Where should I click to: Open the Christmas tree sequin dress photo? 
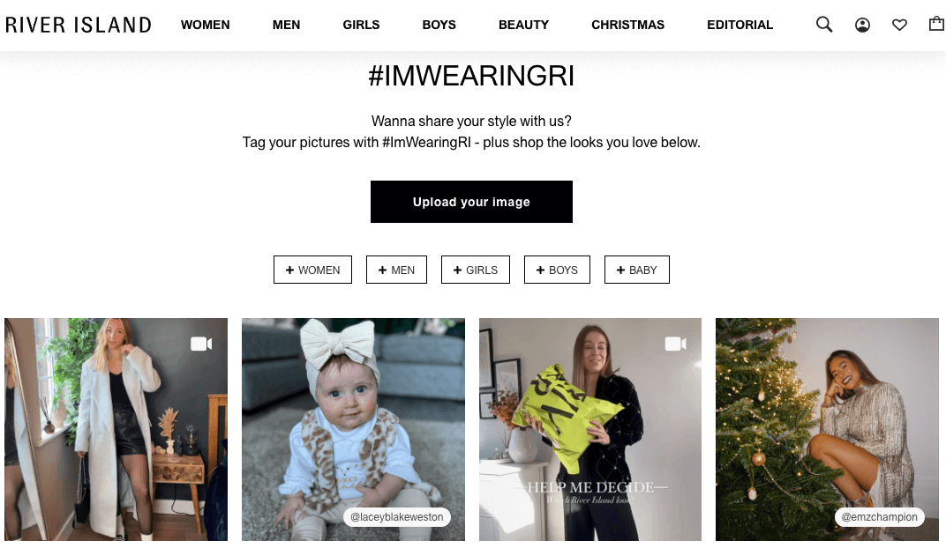[827, 414]
